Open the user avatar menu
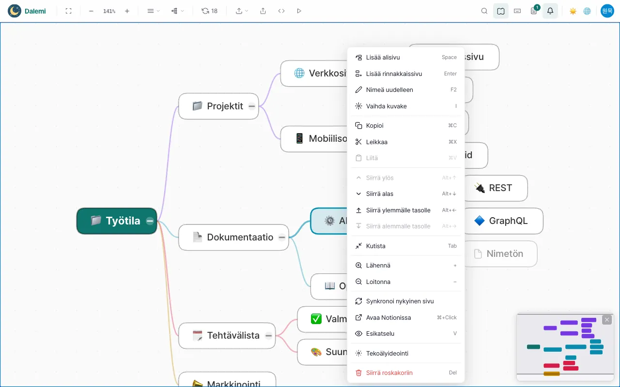 pyautogui.click(x=607, y=11)
